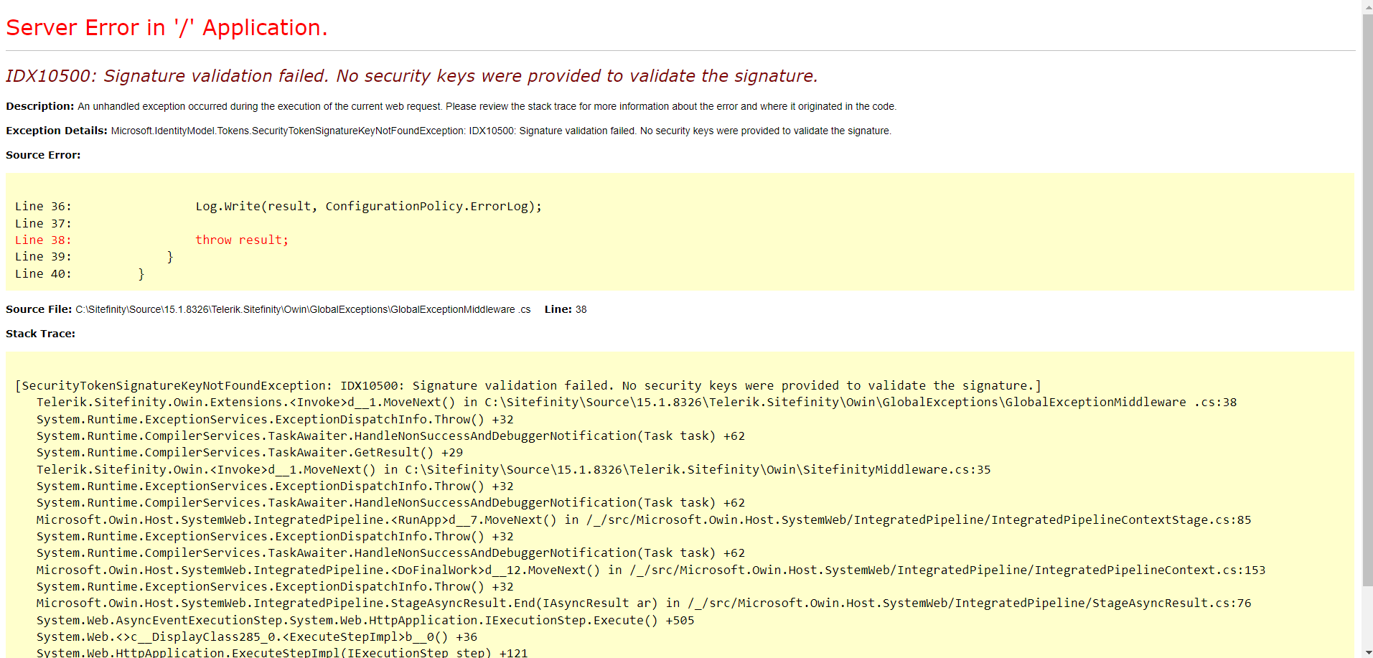Screen dimensions: 1373x658
Task: Click the SecurityTokenSignatureKeyNotFoundException stack trace header line
Action: click(x=528, y=386)
